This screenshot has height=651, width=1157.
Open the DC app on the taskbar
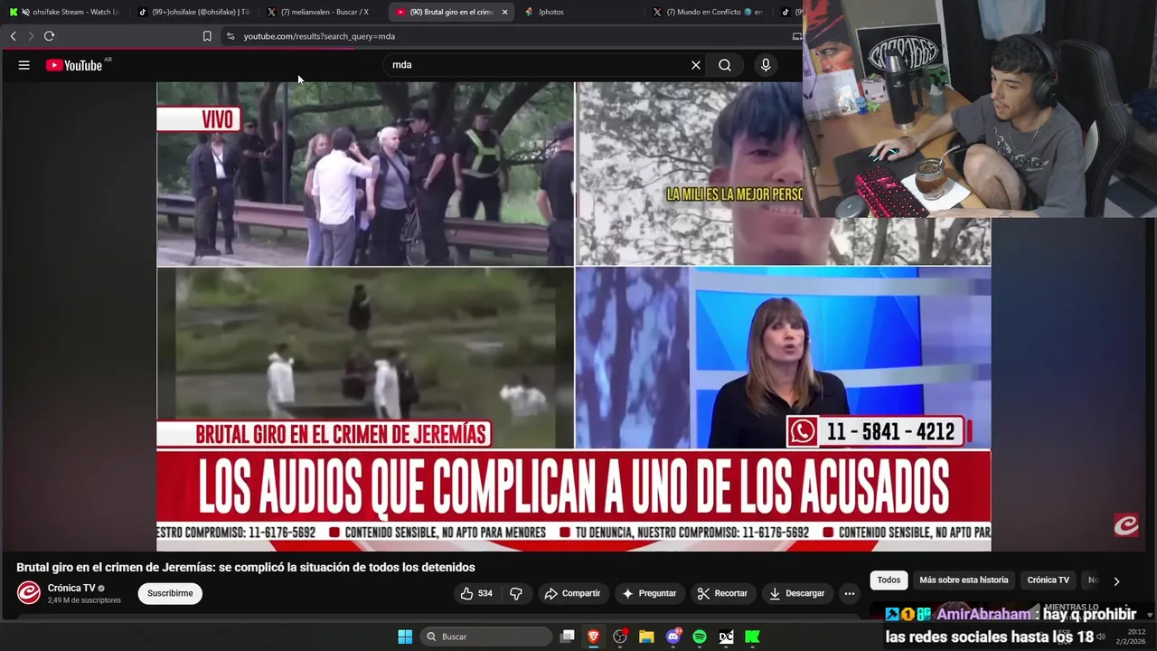click(x=726, y=637)
